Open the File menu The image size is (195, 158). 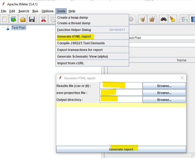tap(3, 11)
